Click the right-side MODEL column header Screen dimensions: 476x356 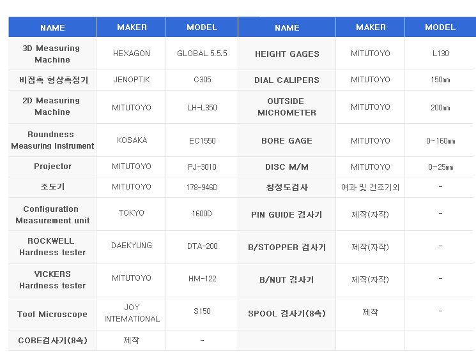coord(440,27)
